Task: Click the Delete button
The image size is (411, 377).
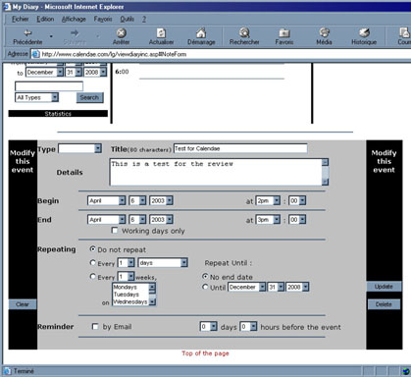Action: (x=384, y=304)
